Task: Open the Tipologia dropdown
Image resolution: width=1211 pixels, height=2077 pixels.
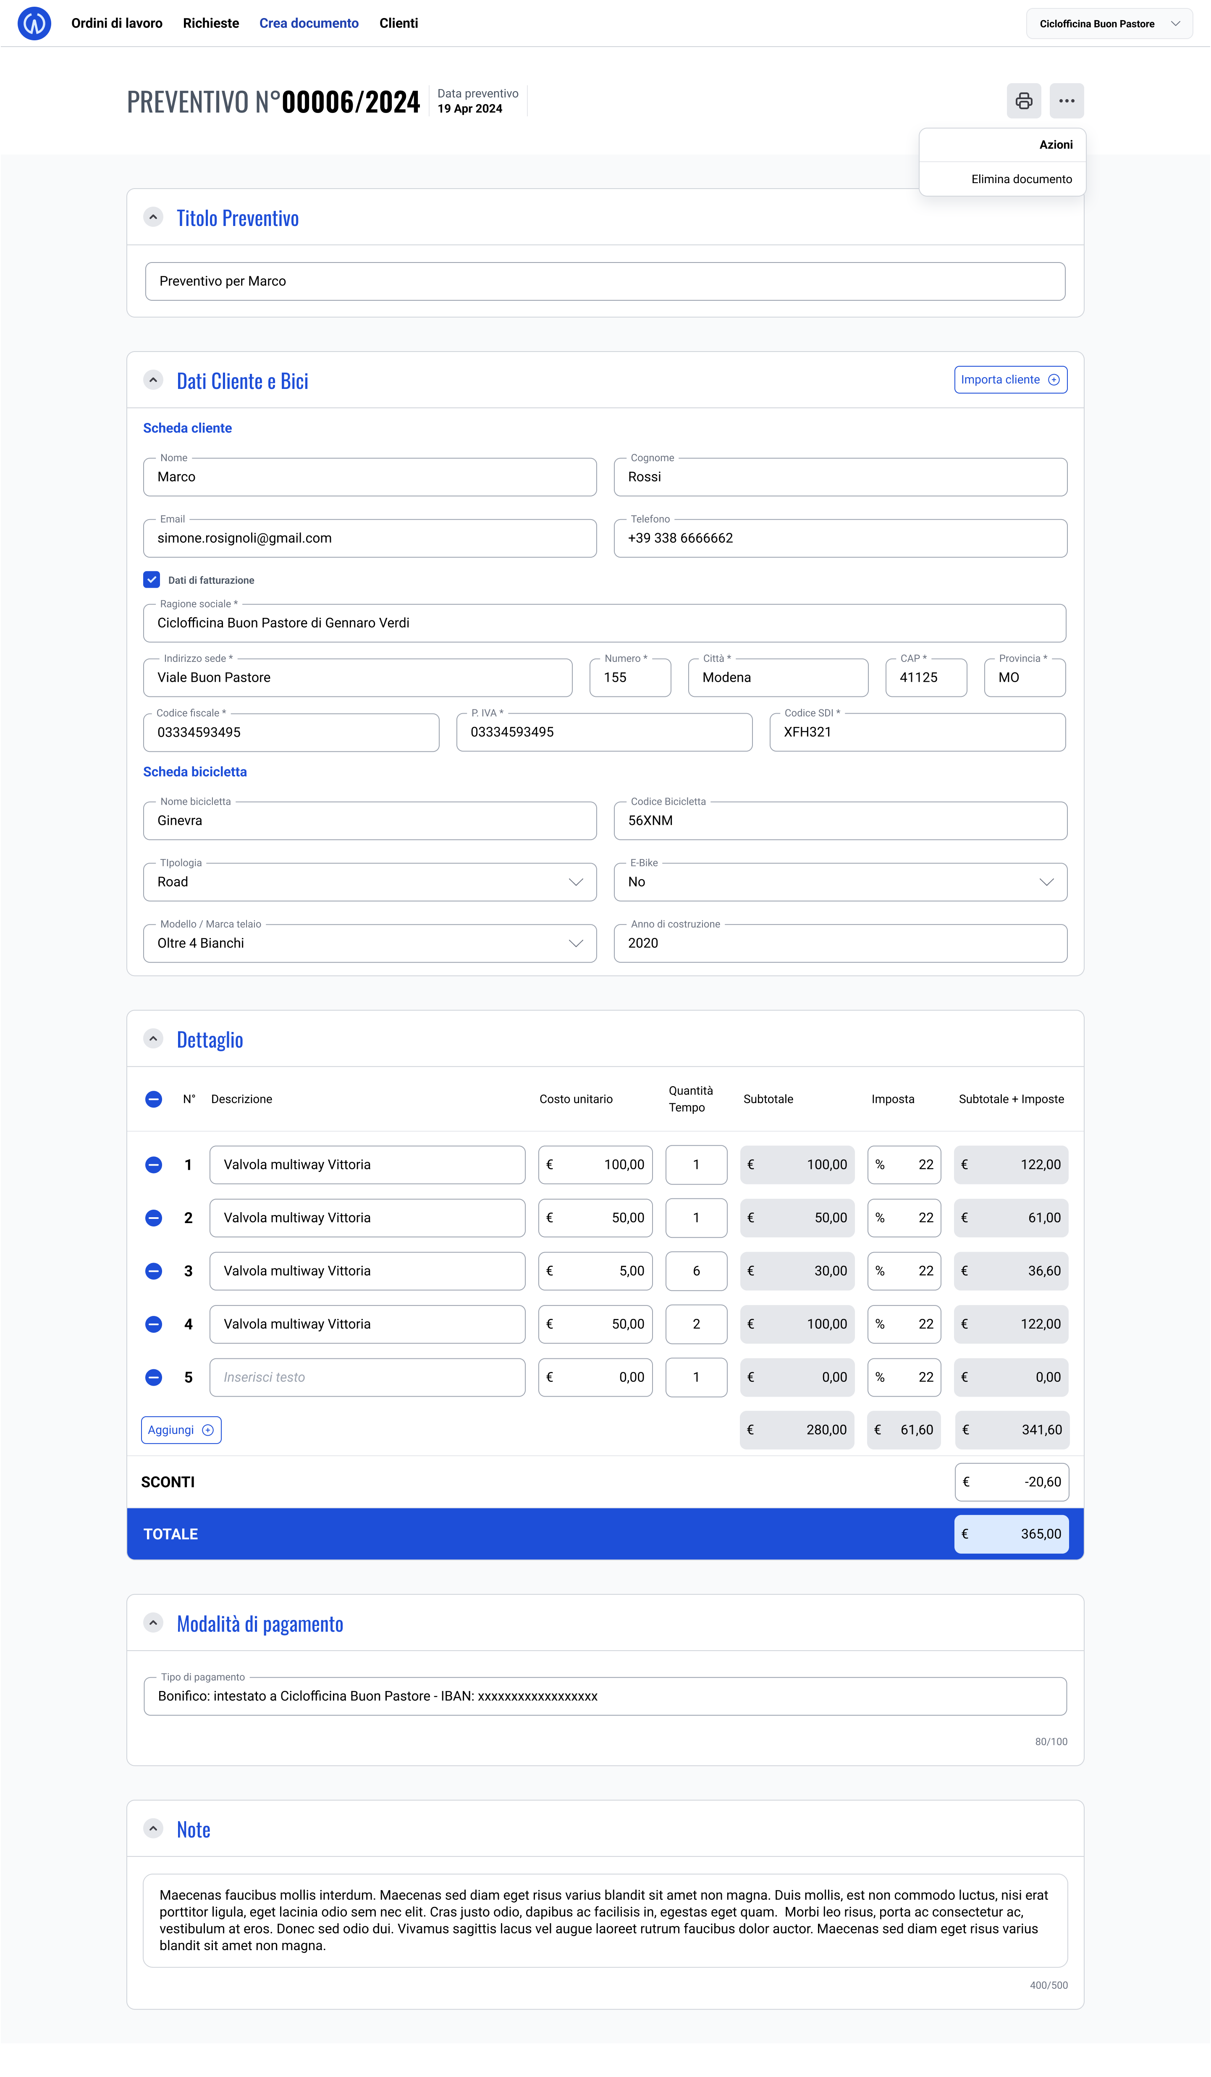Action: [x=369, y=882]
